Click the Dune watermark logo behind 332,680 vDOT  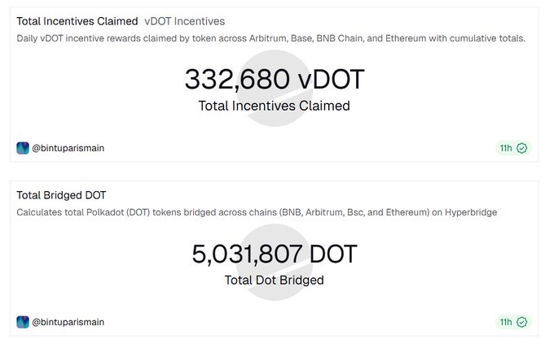274,124
